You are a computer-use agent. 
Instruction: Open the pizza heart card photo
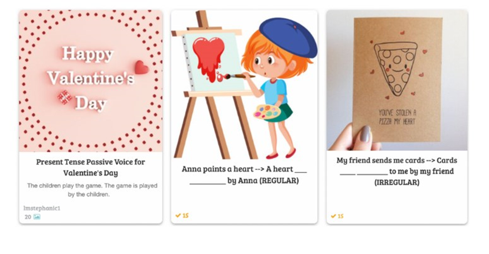click(x=397, y=80)
